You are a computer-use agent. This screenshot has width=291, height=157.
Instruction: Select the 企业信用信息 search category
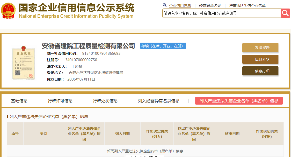coord(180,6)
